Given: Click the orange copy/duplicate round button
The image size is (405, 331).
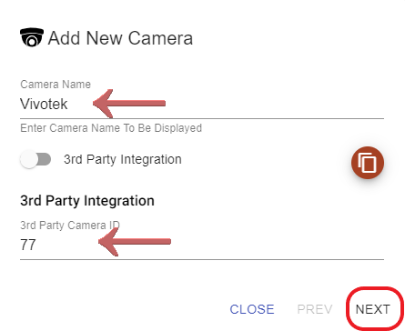Looking at the screenshot, I should click(x=368, y=163).
